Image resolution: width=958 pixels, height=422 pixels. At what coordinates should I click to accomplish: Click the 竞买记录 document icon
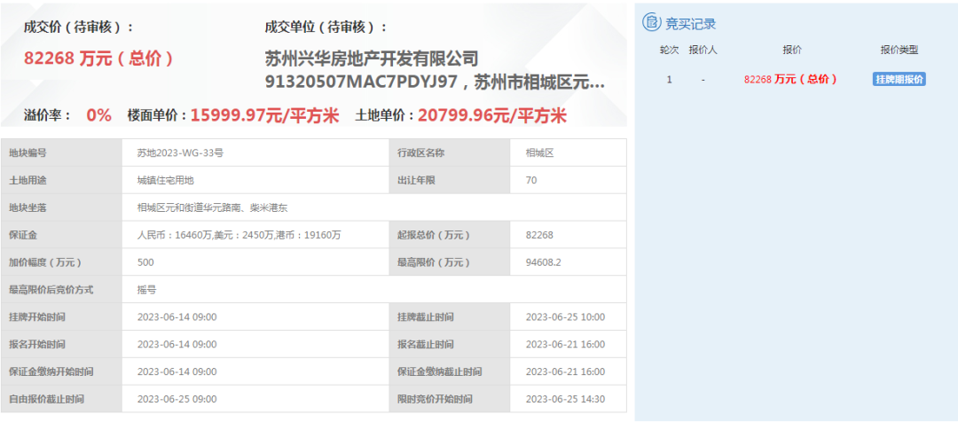[652, 23]
